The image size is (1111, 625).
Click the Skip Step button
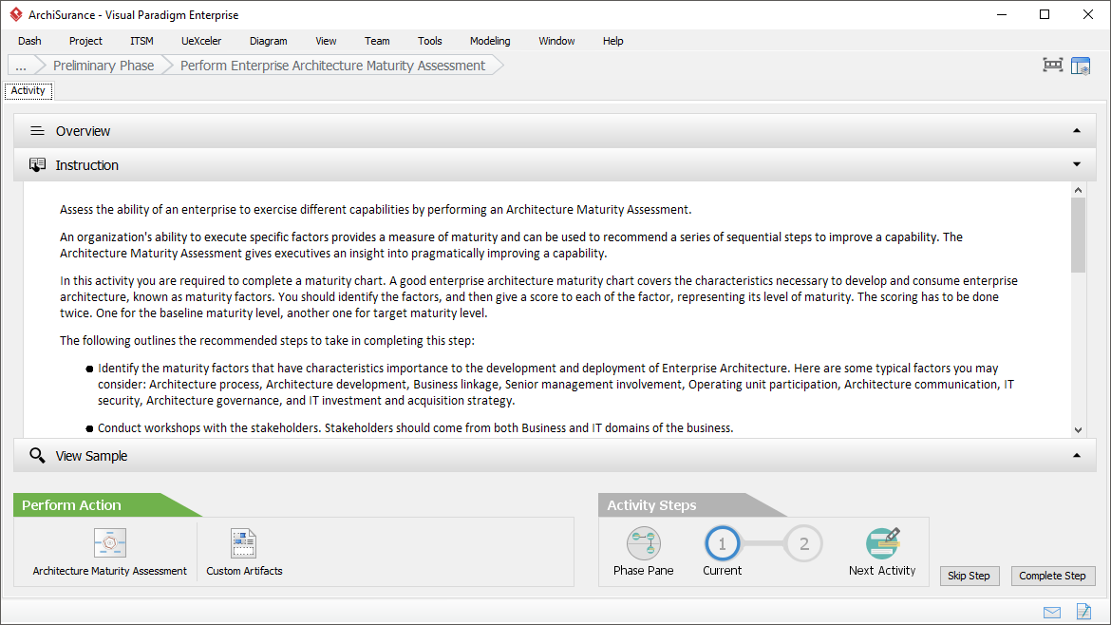coord(970,577)
